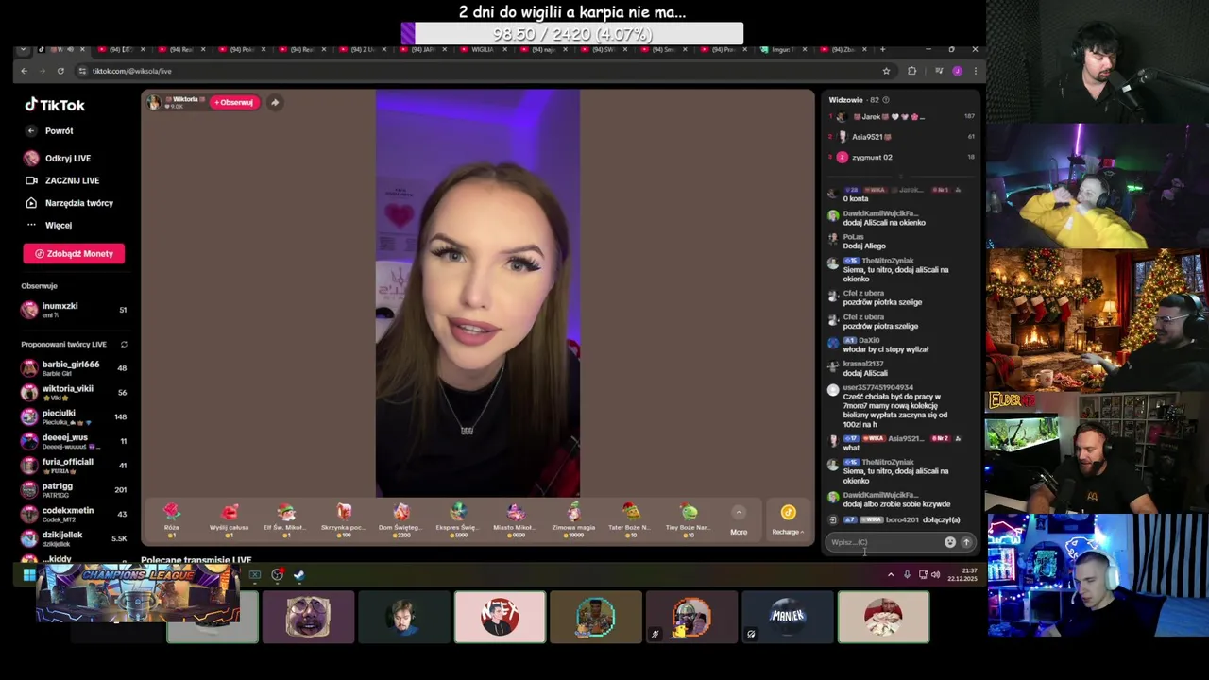Image resolution: width=1209 pixels, height=680 pixels.
Task: Open pieciulki live stream
Action: coord(74,416)
